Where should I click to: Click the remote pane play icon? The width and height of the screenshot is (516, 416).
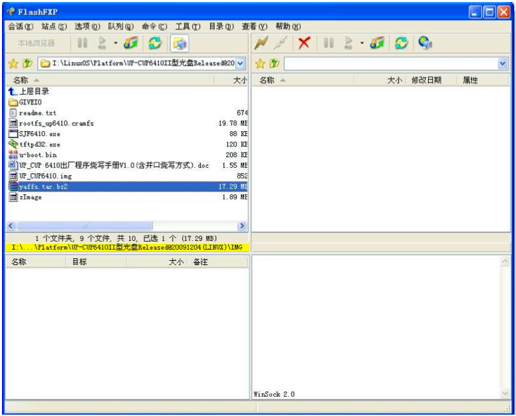pos(349,43)
